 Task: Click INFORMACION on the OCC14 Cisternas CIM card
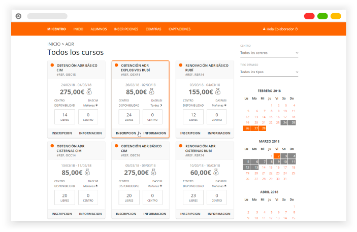90,214
